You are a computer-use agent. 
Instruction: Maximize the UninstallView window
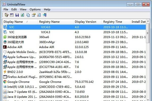coord(138,5)
